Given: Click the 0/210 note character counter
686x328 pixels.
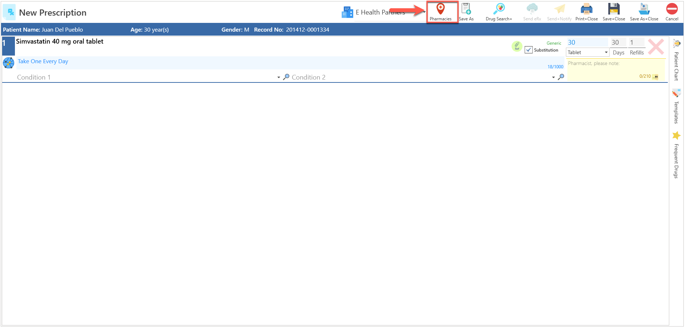Looking at the screenshot, I should pos(645,76).
